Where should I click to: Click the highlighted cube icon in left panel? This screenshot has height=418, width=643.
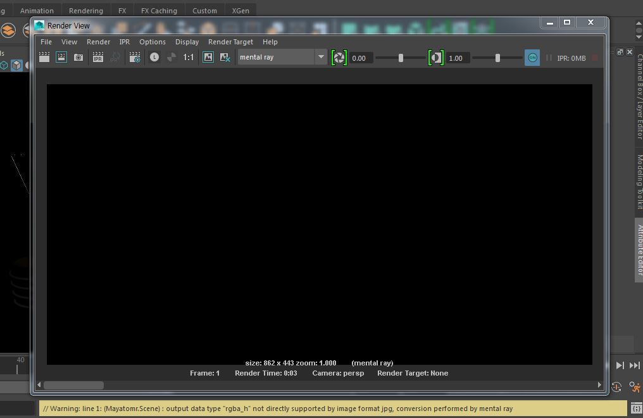16,65
